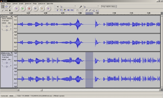The height and width of the screenshot is (98, 163).
Task: Zoom out of the waveform
Action: pos(90,10)
